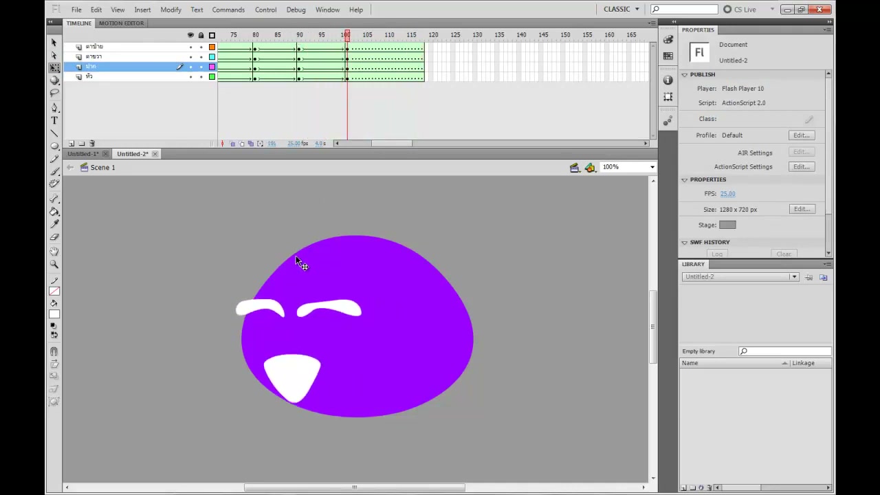Click the Edit Scene clapperboard icon

(x=575, y=167)
